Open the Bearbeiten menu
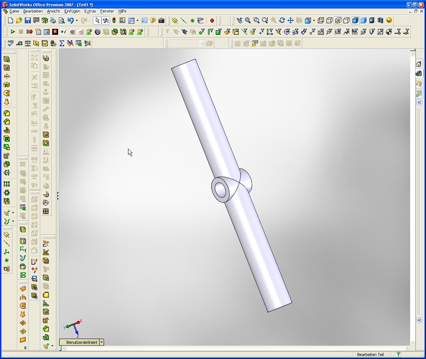 (33, 11)
